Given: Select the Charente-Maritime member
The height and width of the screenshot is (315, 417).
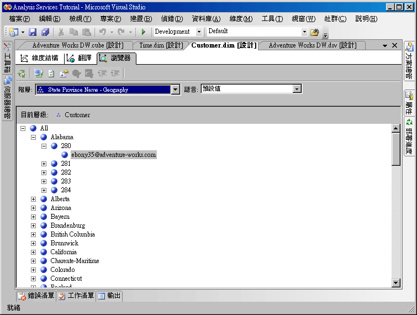Looking at the screenshot, I should coord(75,261).
